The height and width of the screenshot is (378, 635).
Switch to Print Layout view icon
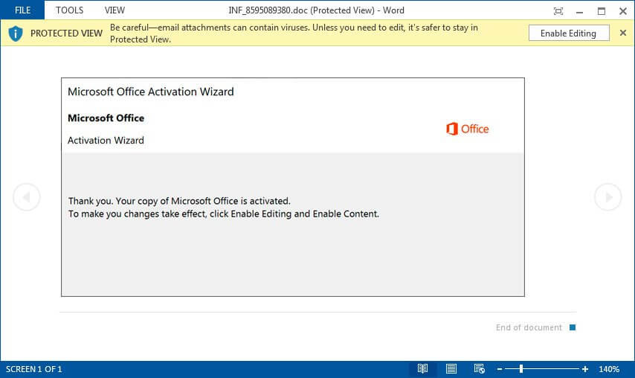pos(451,368)
